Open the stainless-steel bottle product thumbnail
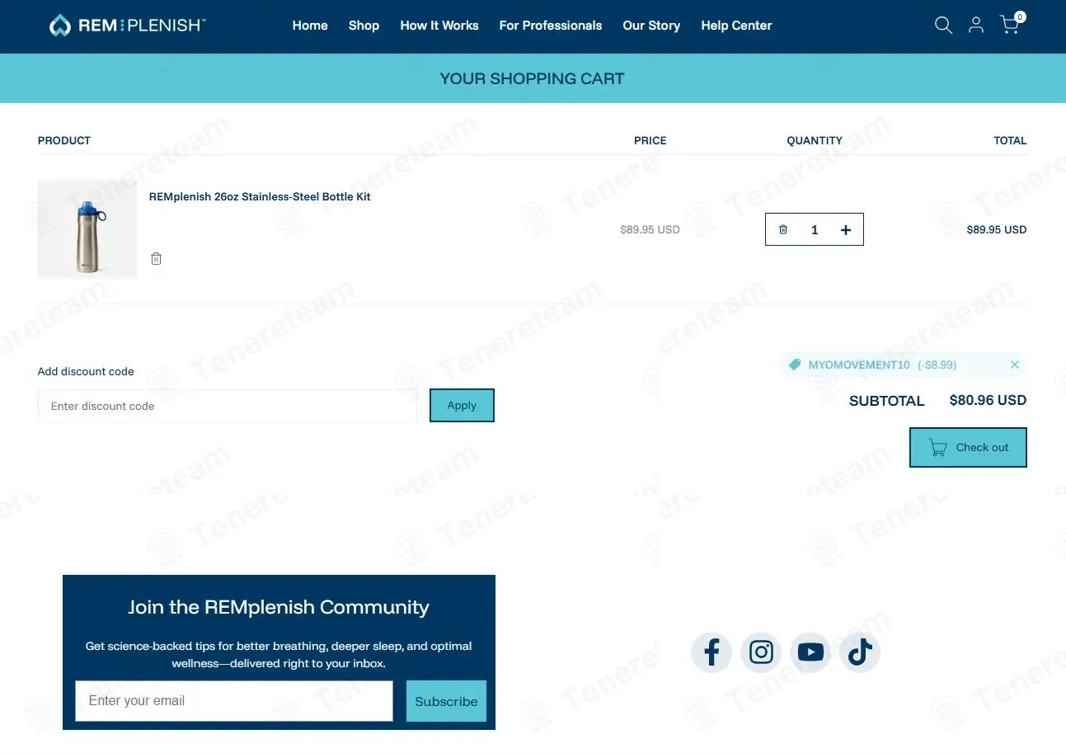Screen dimensions: 1066x753 [x=87, y=229]
